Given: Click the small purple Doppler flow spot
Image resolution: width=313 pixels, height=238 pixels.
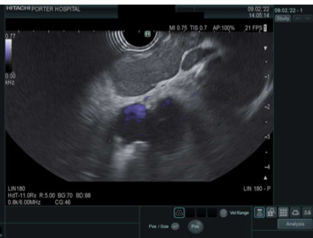Looking at the screenshot, I should 166,103.
